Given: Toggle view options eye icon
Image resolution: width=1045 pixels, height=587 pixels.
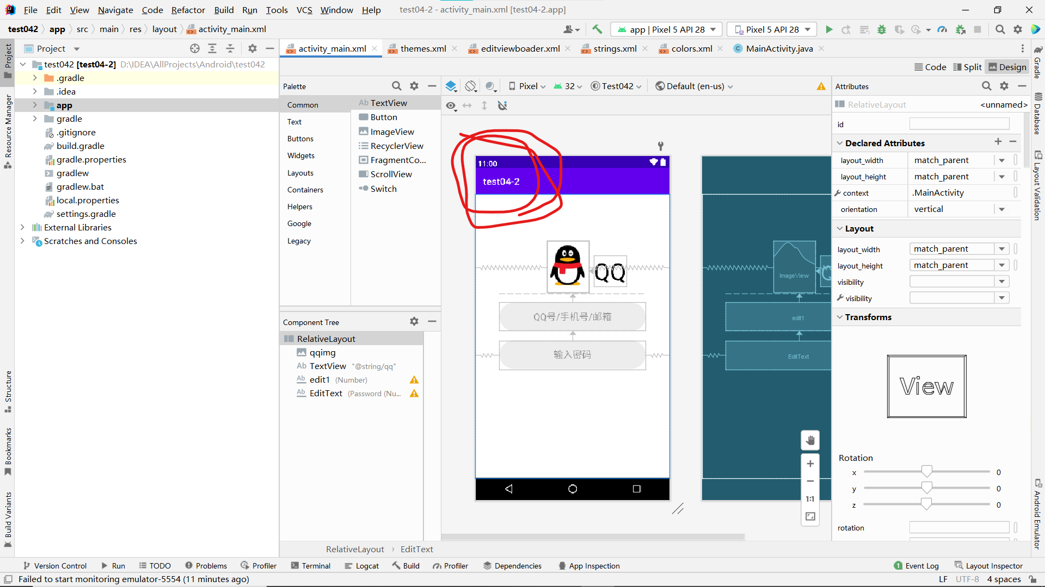Looking at the screenshot, I should click(x=451, y=105).
